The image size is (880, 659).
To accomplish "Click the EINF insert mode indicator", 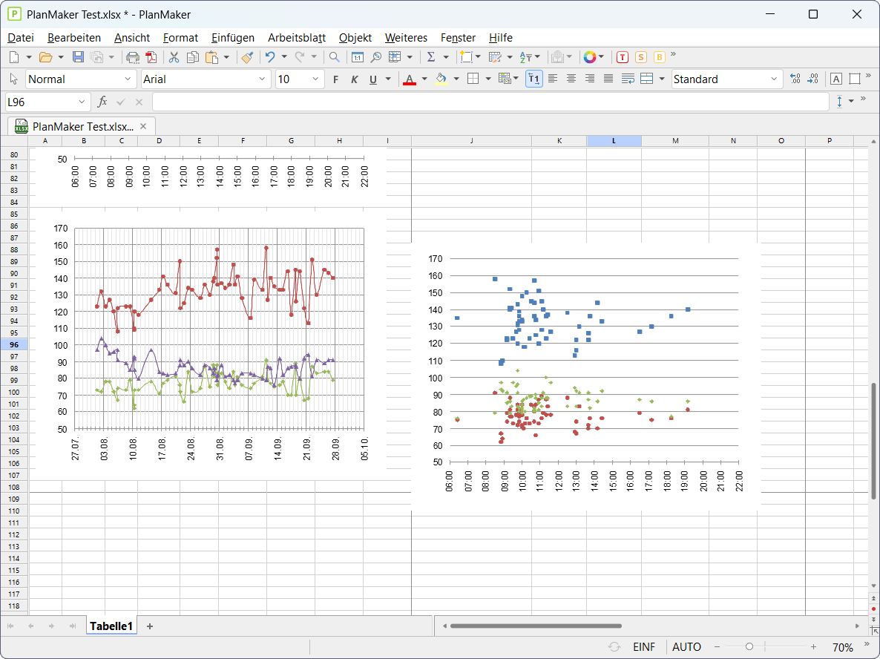I will point(644,647).
